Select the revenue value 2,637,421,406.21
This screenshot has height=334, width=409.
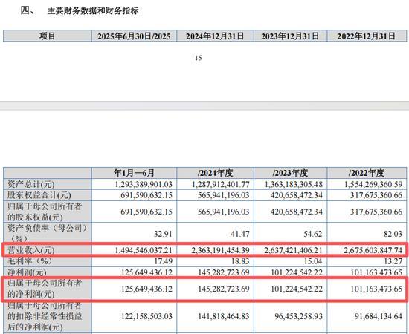tap(294, 250)
